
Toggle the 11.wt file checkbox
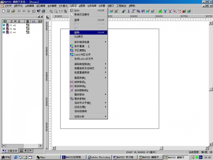[x=4, y=32]
